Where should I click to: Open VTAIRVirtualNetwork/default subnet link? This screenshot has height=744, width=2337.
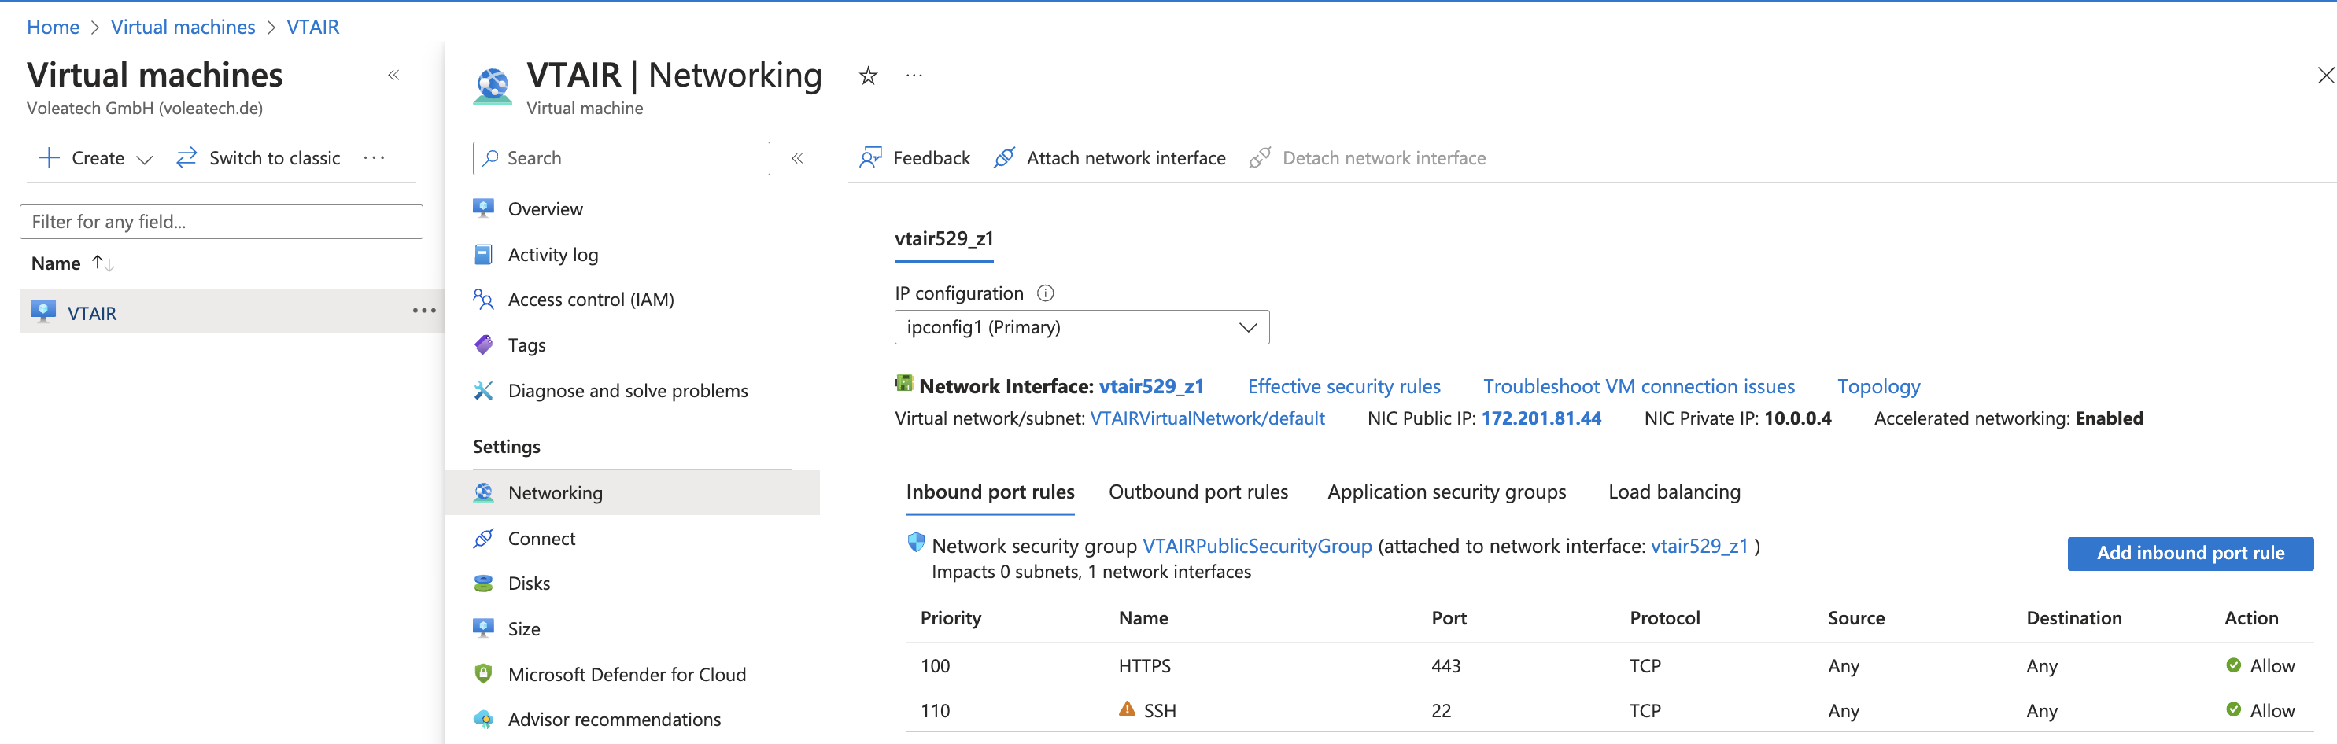pyautogui.click(x=1206, y=418)
